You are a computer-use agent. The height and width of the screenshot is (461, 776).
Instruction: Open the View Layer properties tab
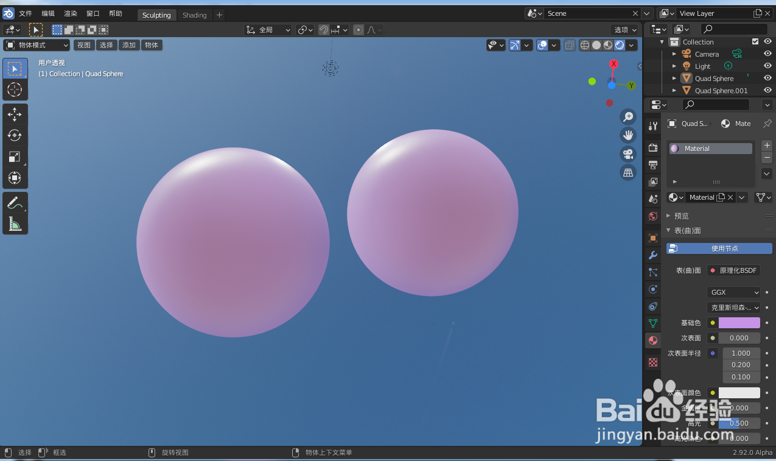[653, 181]
